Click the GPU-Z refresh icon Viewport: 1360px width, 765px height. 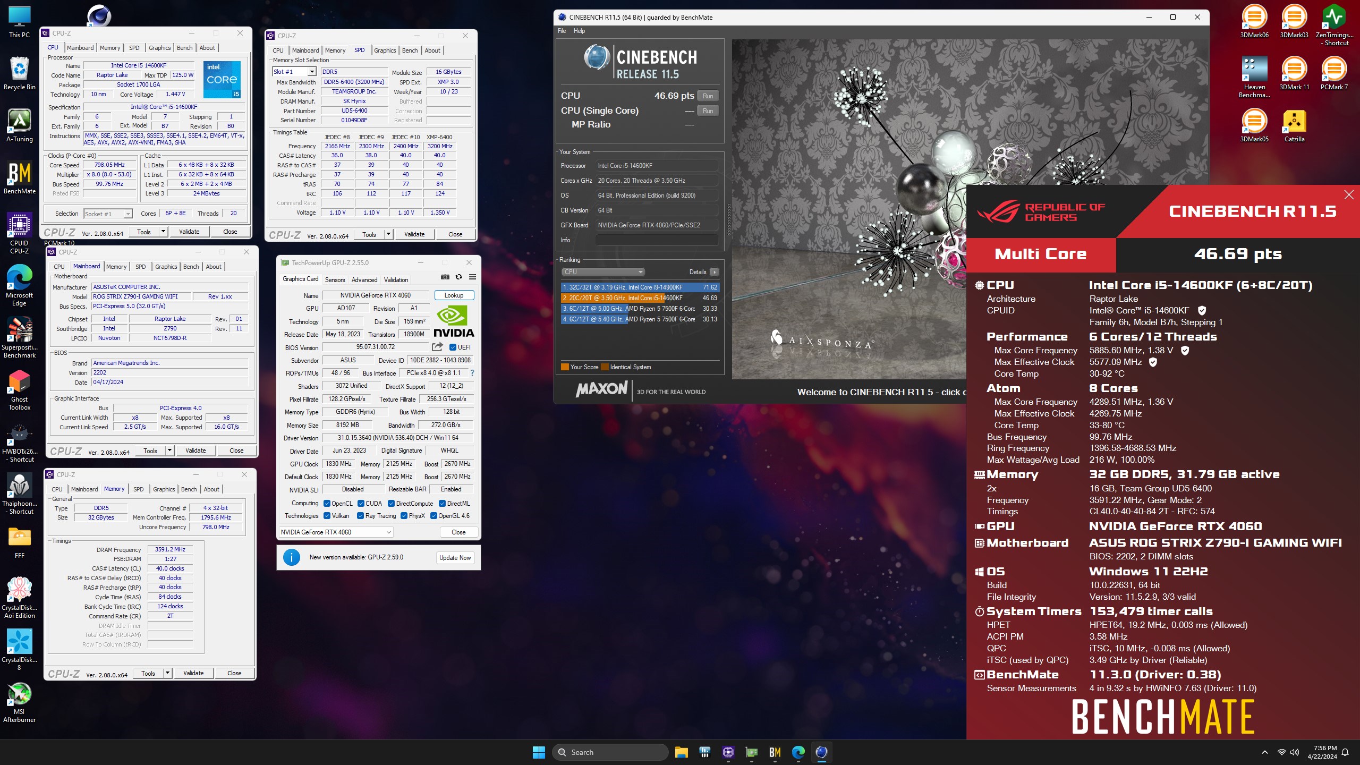458,277
